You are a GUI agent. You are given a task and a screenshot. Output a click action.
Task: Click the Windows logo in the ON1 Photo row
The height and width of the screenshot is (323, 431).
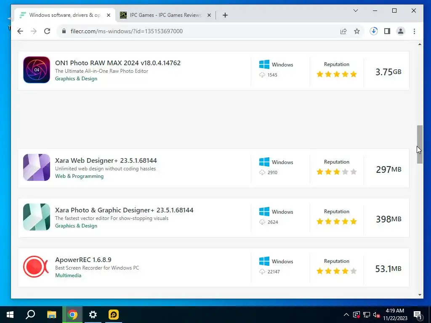[264, 64]
